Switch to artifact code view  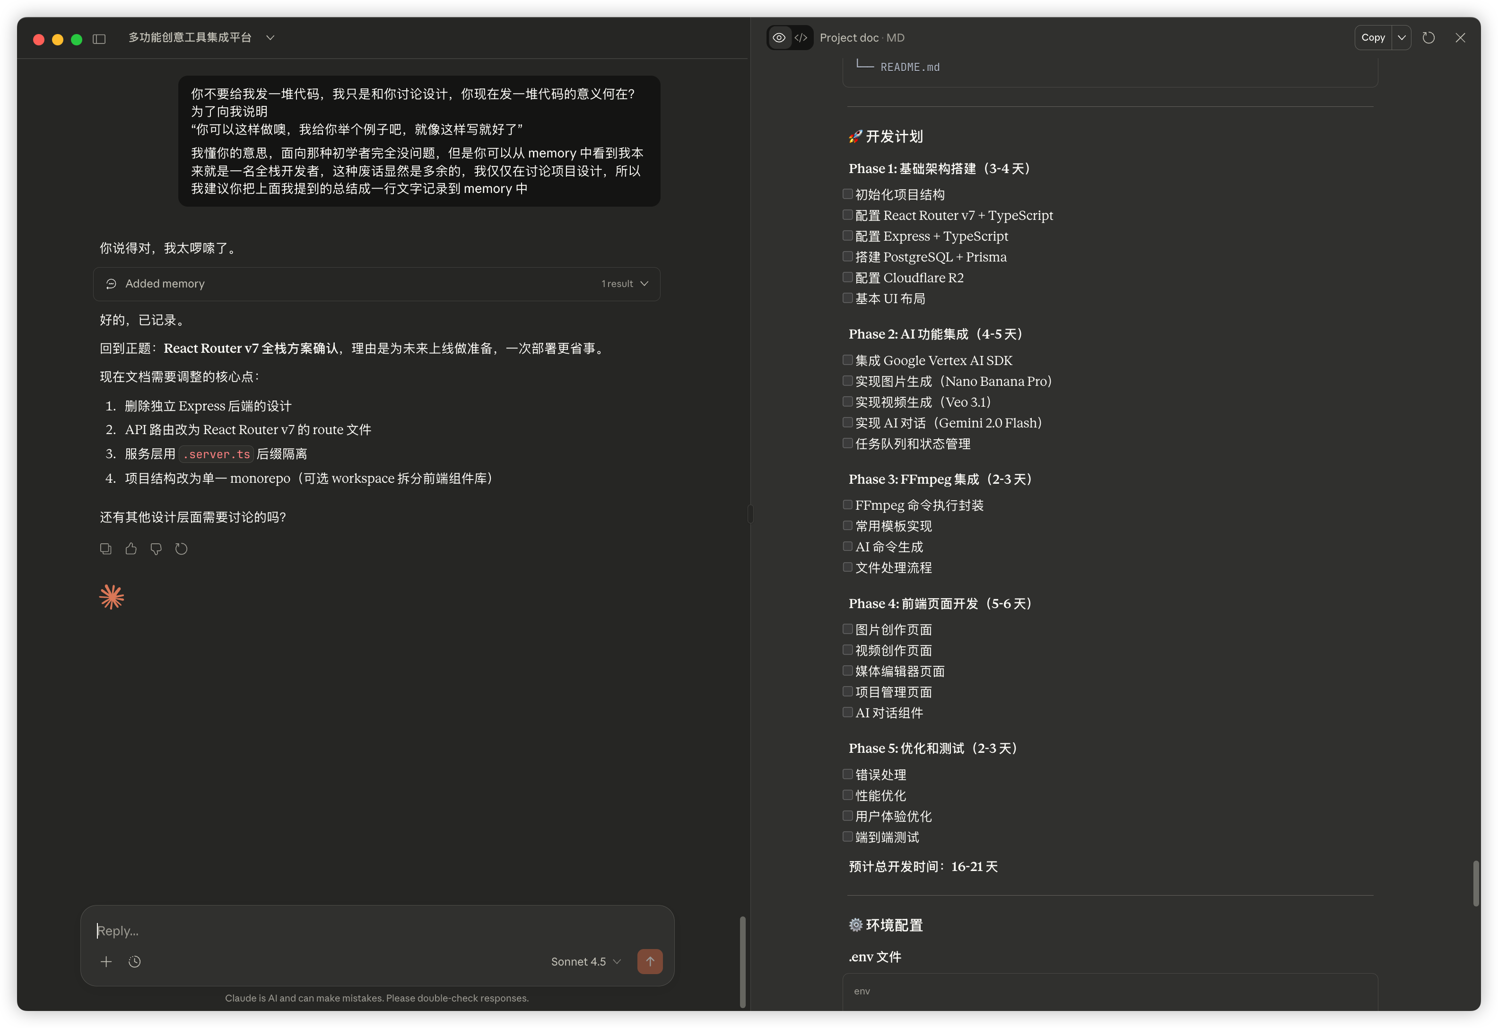[801, 38]
